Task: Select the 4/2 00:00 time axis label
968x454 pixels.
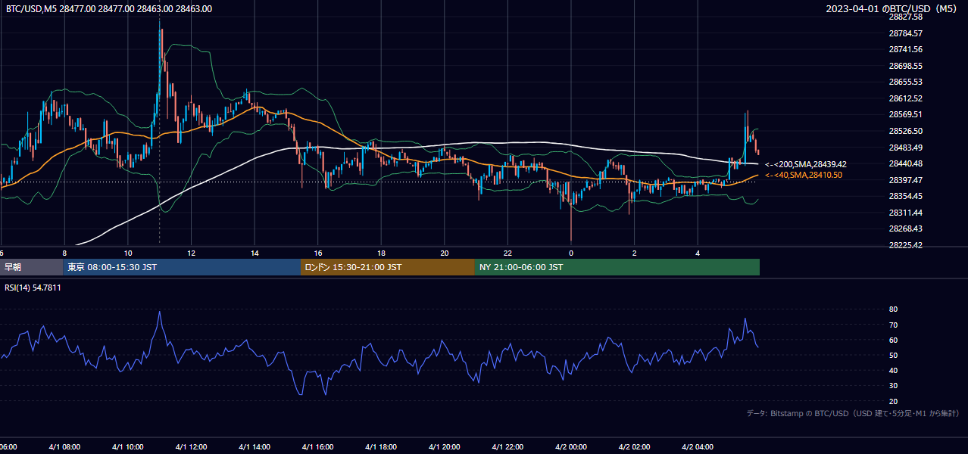Action: pos(571,447)
